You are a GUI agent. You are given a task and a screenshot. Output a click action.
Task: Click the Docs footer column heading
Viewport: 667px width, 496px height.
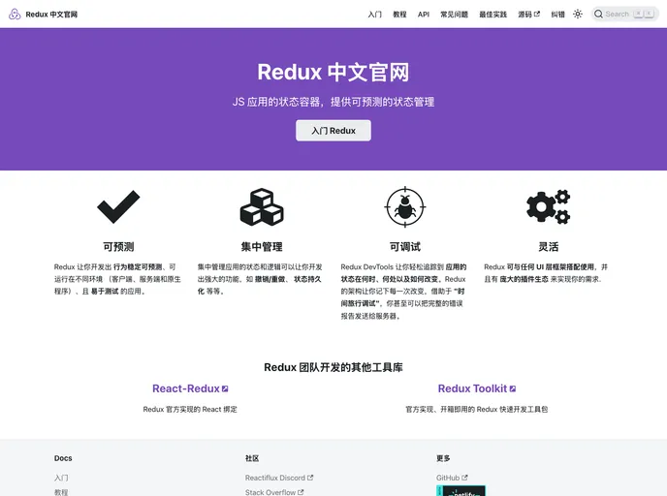(63, 458)
